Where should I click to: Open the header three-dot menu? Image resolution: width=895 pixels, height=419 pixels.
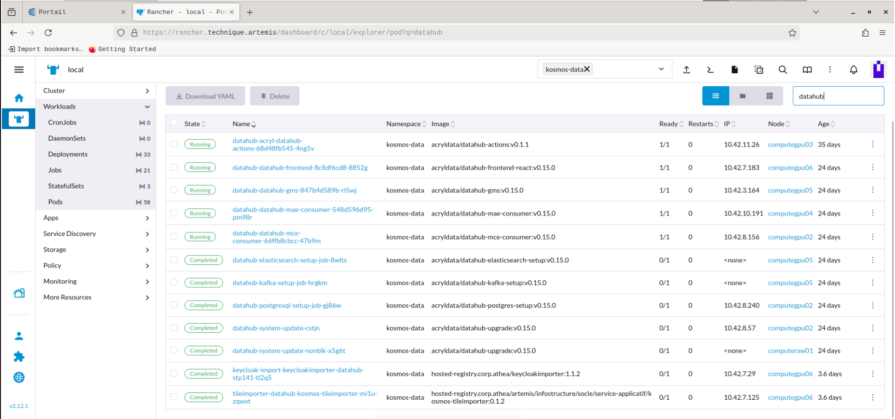[830, 70]
